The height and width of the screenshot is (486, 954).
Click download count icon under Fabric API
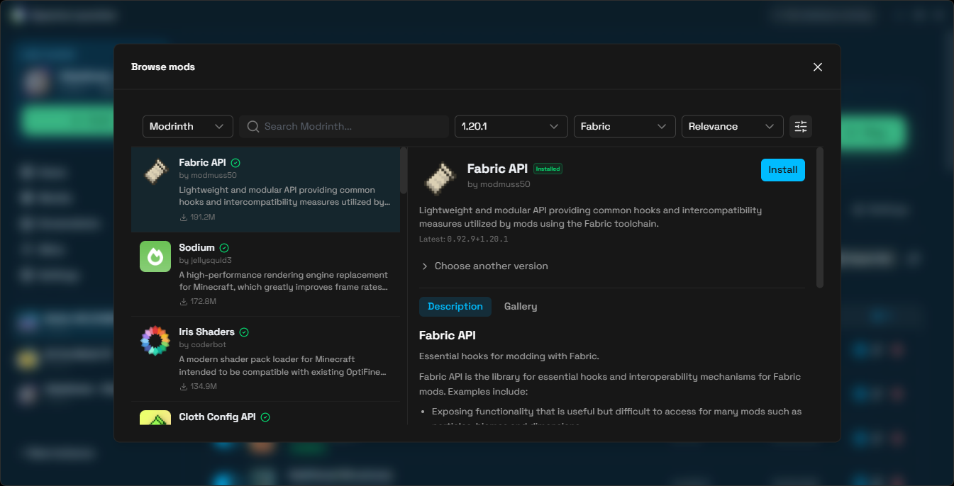[184, 217]
